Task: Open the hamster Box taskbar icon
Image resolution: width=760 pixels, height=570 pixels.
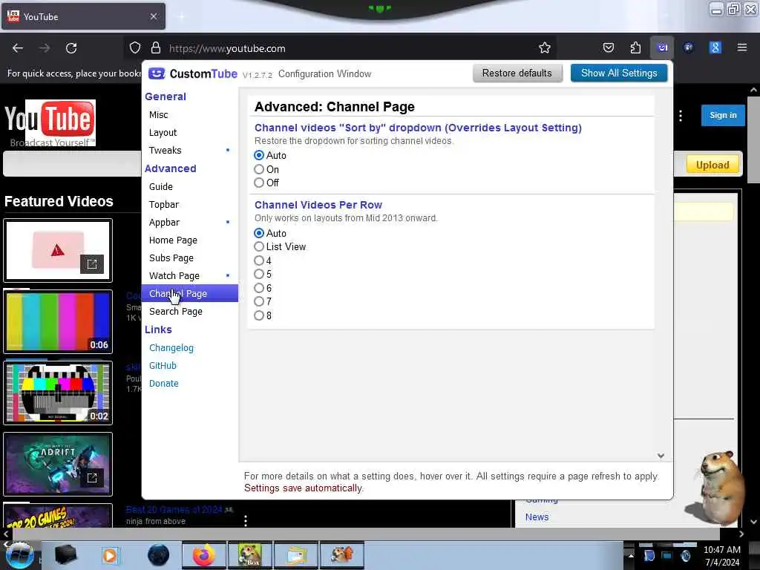Action: tap(249, 555)
